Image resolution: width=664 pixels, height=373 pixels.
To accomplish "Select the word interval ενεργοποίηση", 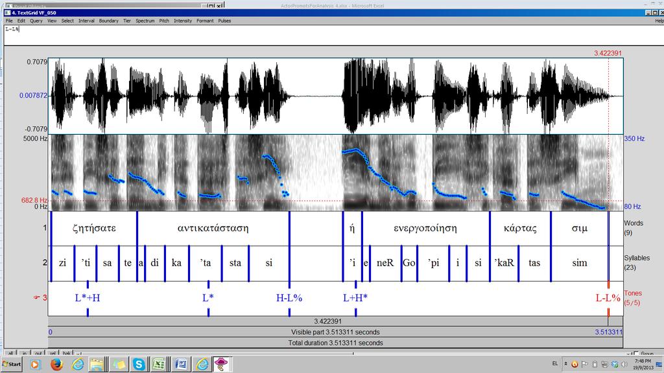I will point(425,229).
